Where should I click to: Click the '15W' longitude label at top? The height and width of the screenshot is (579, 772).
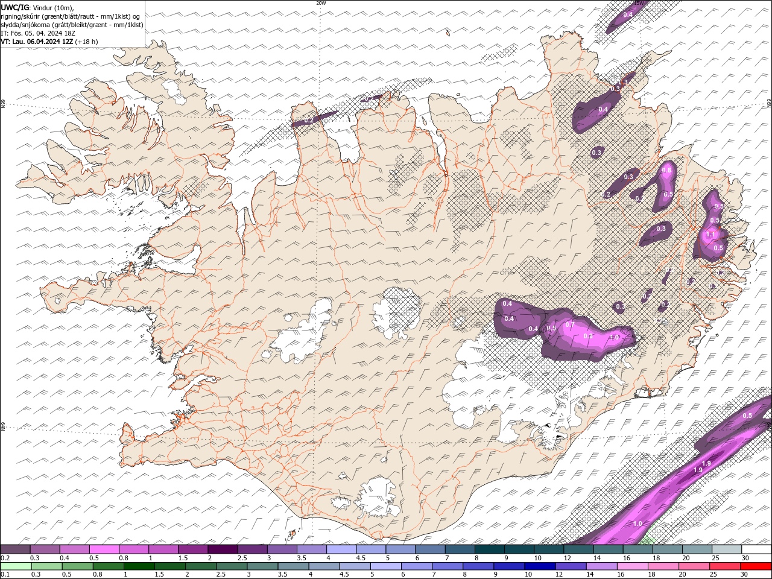(x=639, y=3)
